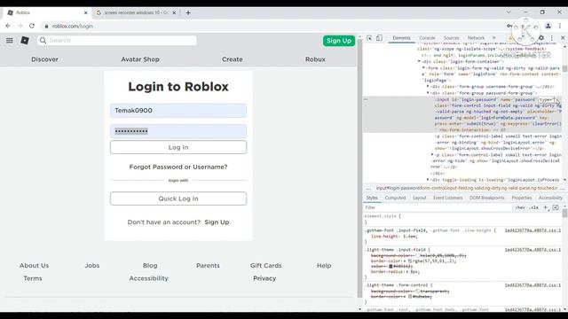
Task: Click the green Sign Up button
Action: [339, 41]
